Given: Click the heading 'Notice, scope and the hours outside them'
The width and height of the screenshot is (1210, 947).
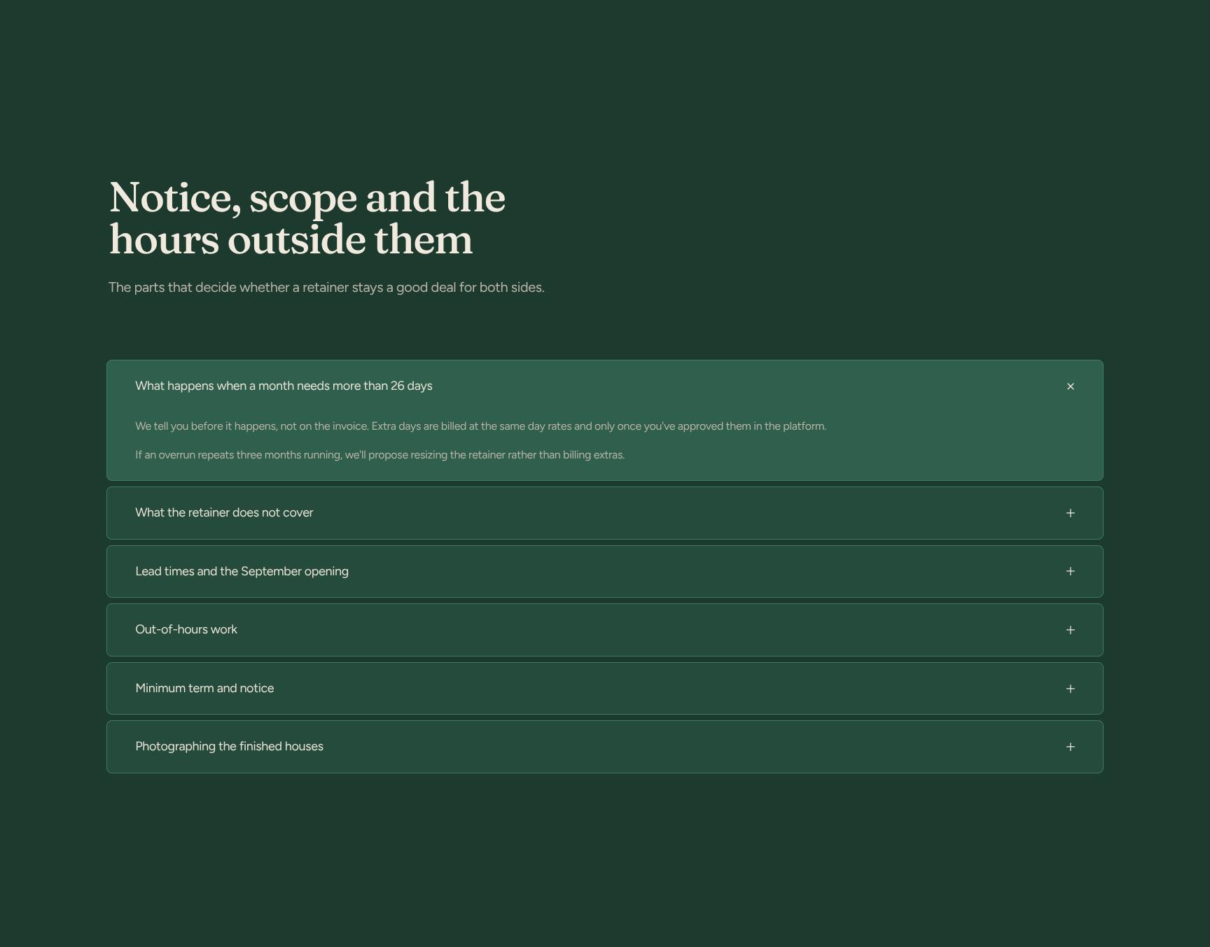Looking at the screenshot, I should pyautogui.click(x=307, y=218).
